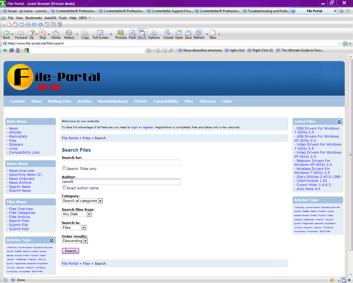Switch to the Contentteller Support Forum tab
This screenshot has height=283, width=353.
(170, 11)
